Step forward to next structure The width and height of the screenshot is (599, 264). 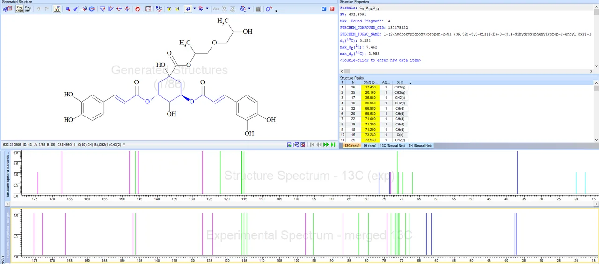[x=326, y=145]
